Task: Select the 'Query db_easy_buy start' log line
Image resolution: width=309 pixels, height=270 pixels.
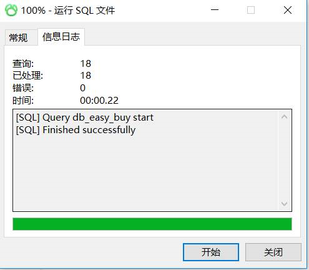Action: click(x=85, y=117)
